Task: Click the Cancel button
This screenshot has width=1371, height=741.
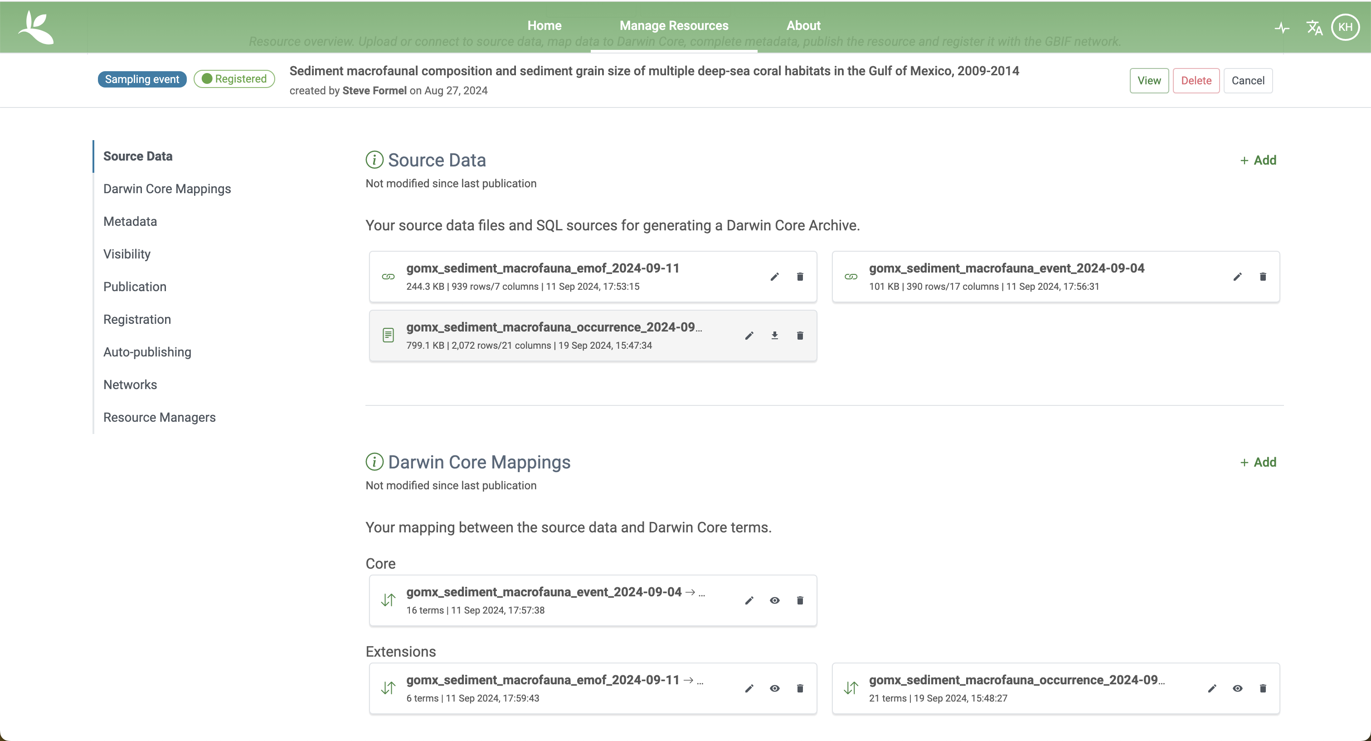Action: tap(1248, 80)
